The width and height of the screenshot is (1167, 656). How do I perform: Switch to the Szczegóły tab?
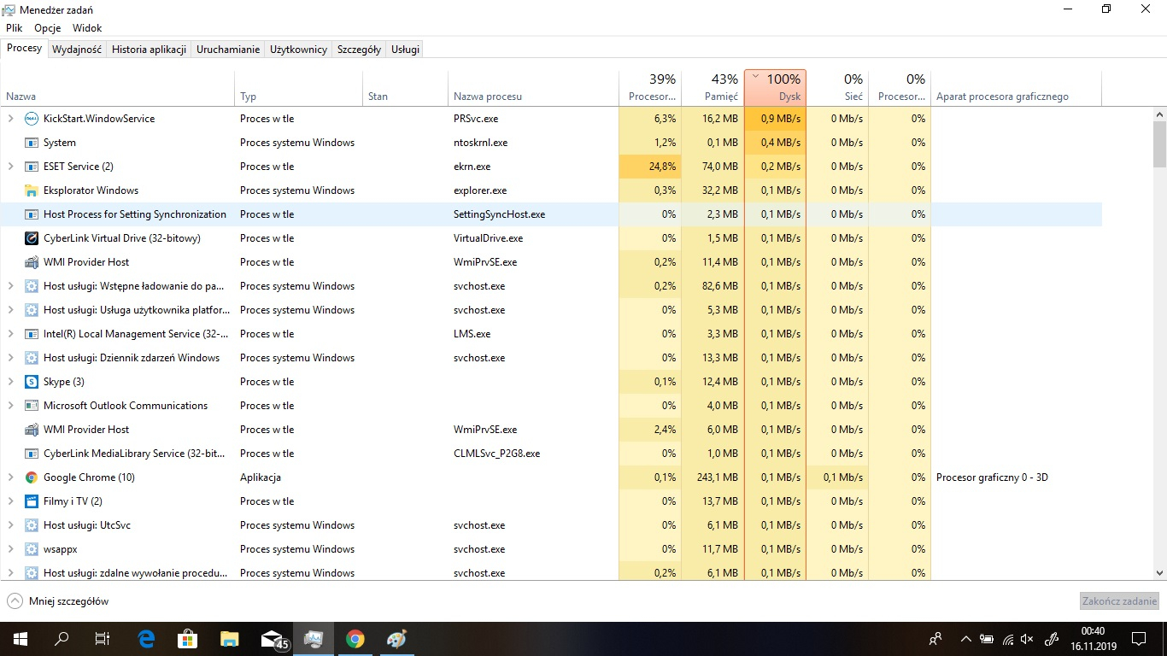tap(359, 50)
